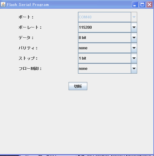Screen dimensions: 154x156
Task: Click the 切断 disconnect button
Action: (x=78, y=86)
